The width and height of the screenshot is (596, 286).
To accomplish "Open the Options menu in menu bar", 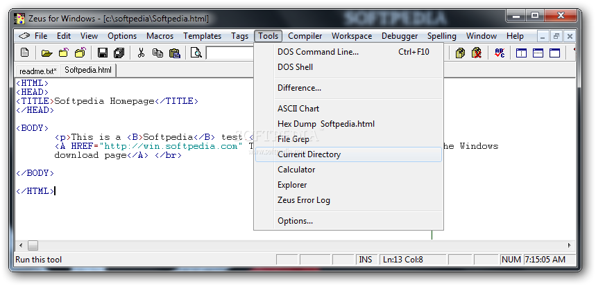I will click(122, 36).
